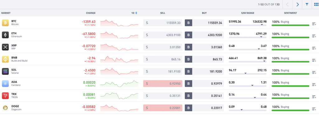The width and height of the screenshot is (319, 115).
Task: Click the SENTIMENT column header
Action: point(291,13)
